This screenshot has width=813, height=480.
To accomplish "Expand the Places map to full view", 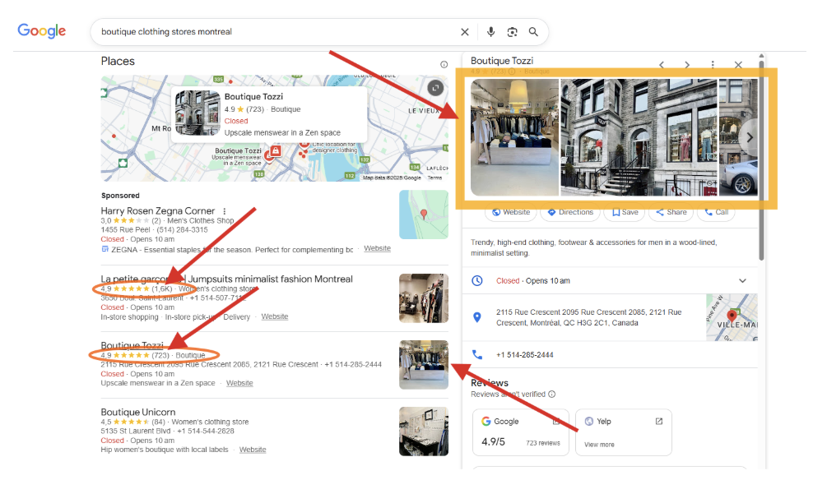I will tap(435, 88).
